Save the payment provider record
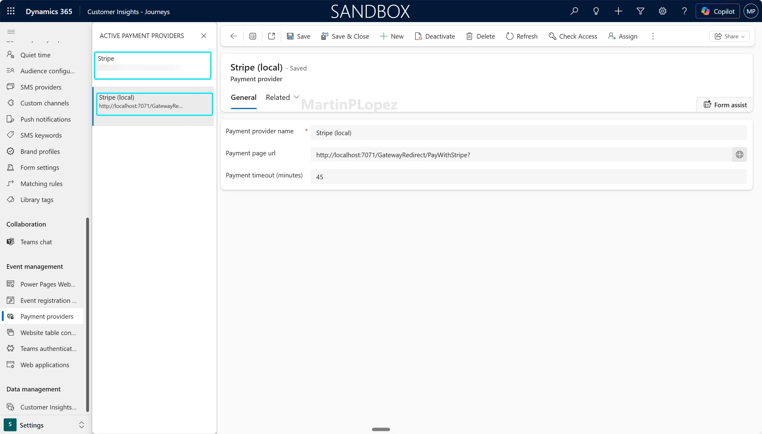This screenshot has height=434, width=762. point(298,36)
